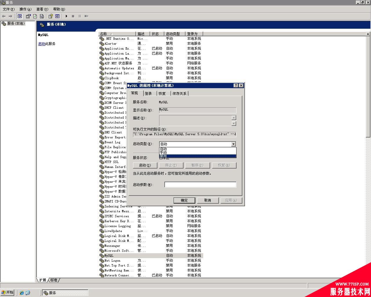Image resolution: width=371 pixels, height=297 pixels.
Task: Click the Help question-mark toolbar icon
Action: pyautogui.click(x=50, y=16)
